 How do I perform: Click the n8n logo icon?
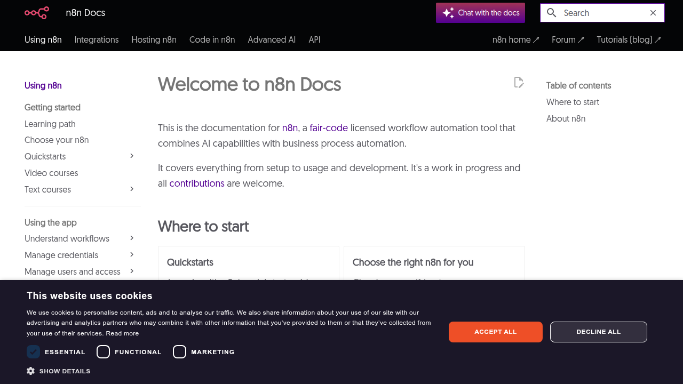coord(37,13)
